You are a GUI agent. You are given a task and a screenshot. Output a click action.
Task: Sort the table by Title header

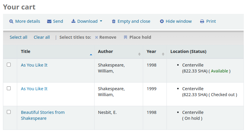(x=26, y=51)
